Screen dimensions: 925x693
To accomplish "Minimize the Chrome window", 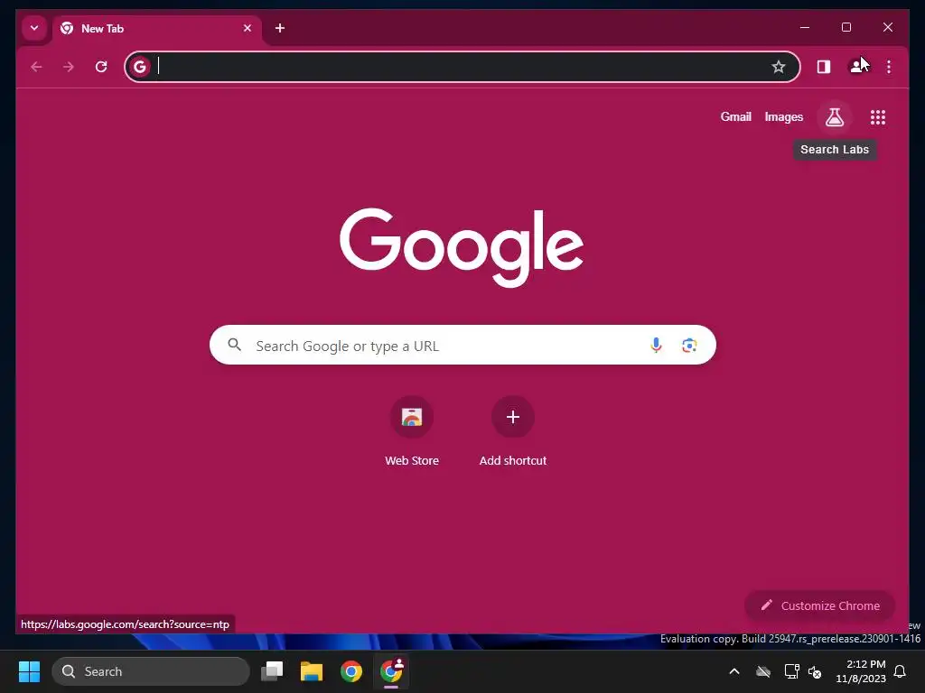I will [805, 27].
